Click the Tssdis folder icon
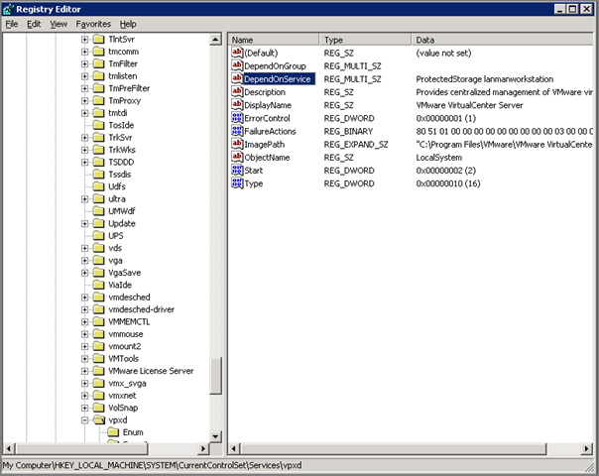Screen dimensions: 599x476 [98, 175]
